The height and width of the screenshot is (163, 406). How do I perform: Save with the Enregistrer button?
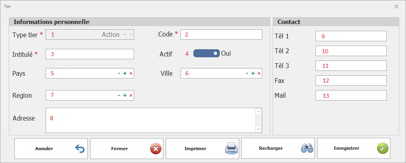click(354, 149)
